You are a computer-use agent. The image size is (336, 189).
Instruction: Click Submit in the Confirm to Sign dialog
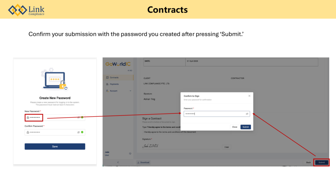coord(245,127)
